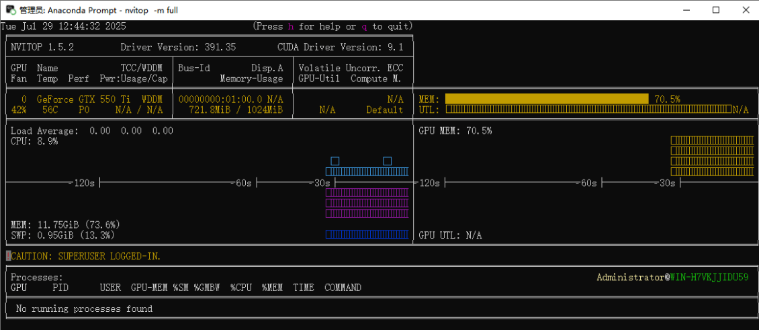Click the magenta "h" help key hint

coord(291,26)
